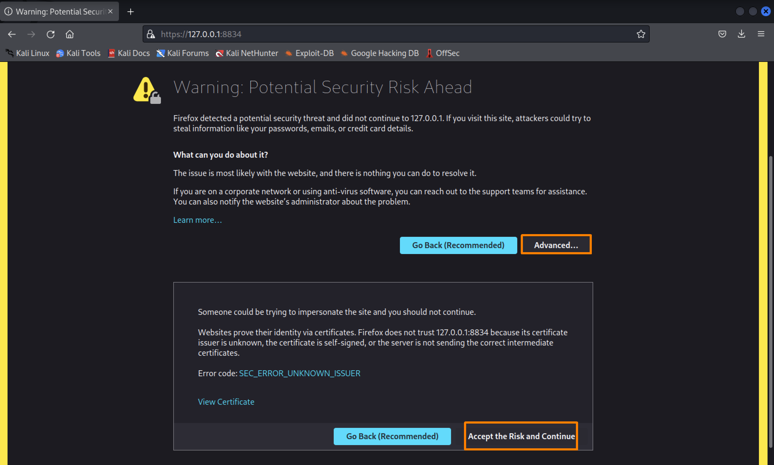Open the Save to Pocket icon
Screen dimensions: 774x465
coord(722,34)
